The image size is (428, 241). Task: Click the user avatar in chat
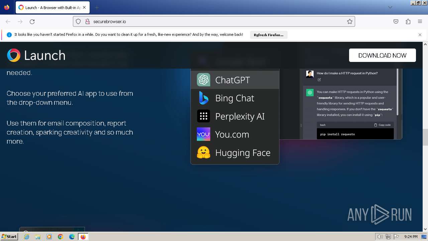click(310, 74)
